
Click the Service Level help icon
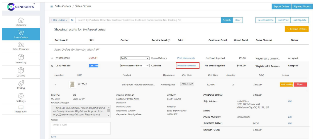(169, 40)
